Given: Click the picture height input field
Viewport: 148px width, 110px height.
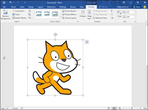Looking at the screenshot, I should [x=131, y=12].
